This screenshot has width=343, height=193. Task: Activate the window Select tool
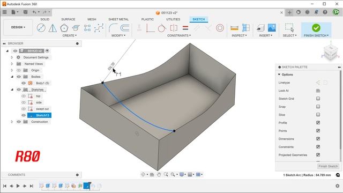point(289,28)
